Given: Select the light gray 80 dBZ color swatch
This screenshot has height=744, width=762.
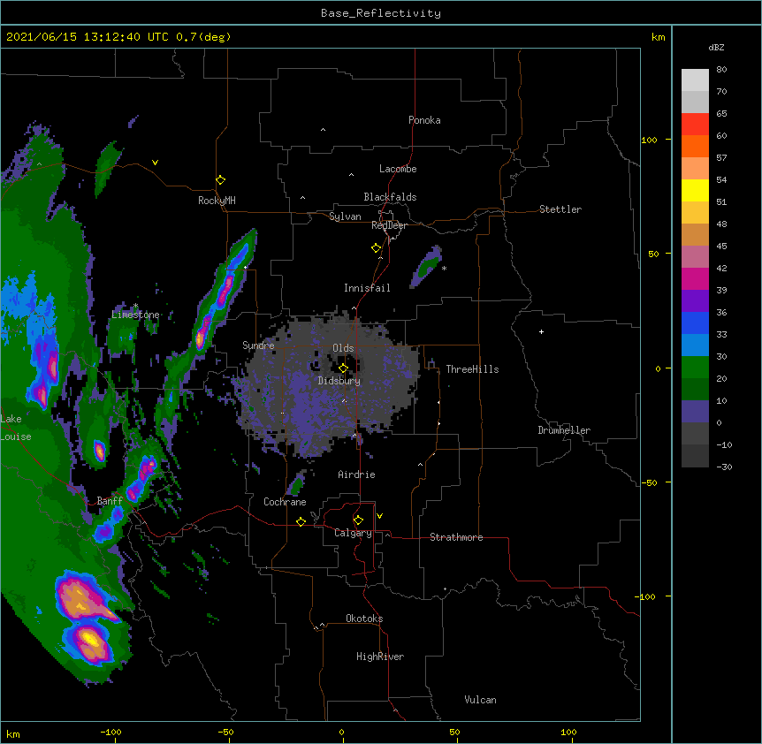Looking at the screenshot, I should 695,80.
